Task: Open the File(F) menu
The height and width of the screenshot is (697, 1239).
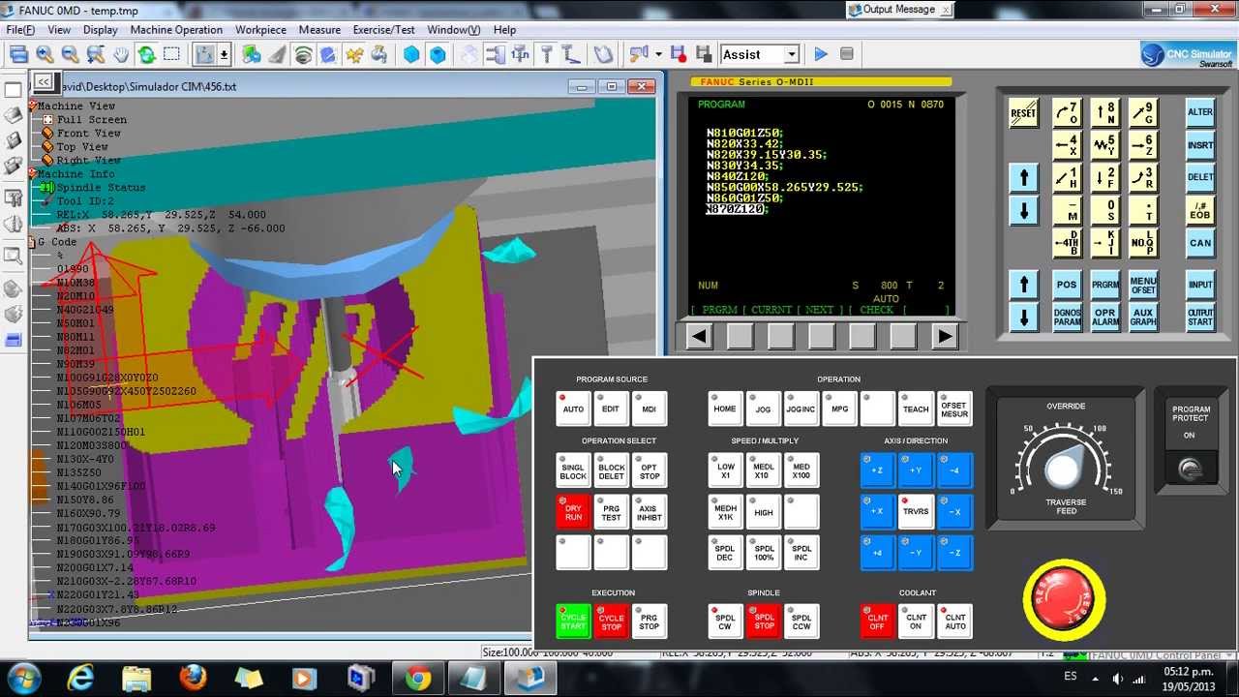Action: pos(19,30)
